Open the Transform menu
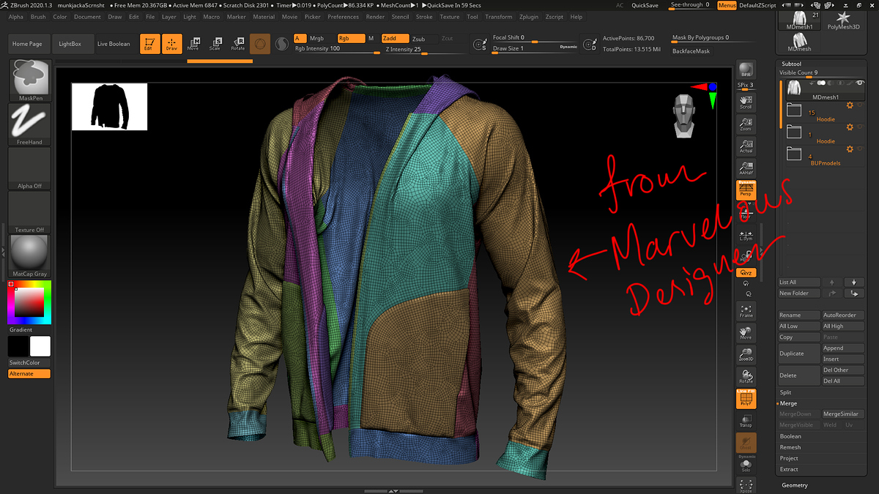This screenshot has width=879, height=494. click(499, 17)
